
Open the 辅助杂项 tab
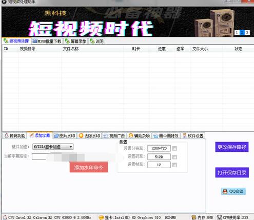pyautogui.click(x=139, y=136)
